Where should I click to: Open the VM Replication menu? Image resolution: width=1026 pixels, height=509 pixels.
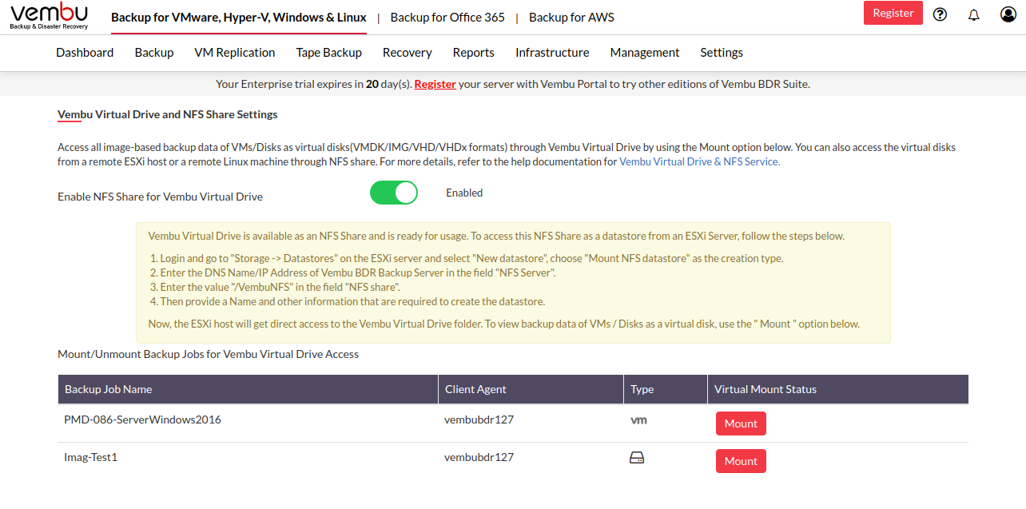coord(235,53)
